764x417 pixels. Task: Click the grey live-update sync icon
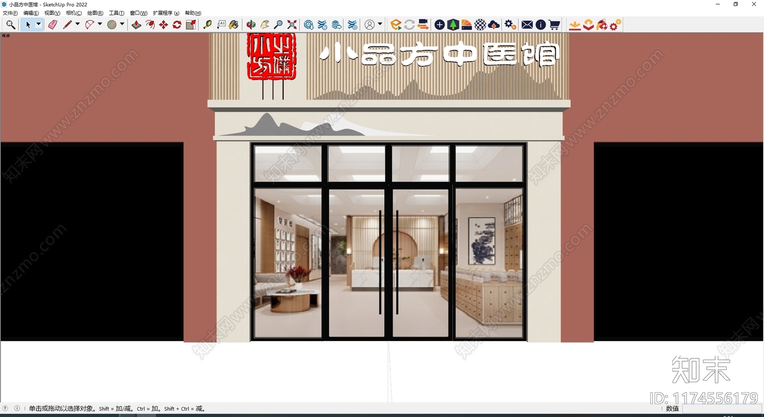click(x=409, y=24)
